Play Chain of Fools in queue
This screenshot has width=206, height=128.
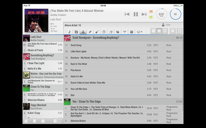pyautogui.click(x=43, y=50)
